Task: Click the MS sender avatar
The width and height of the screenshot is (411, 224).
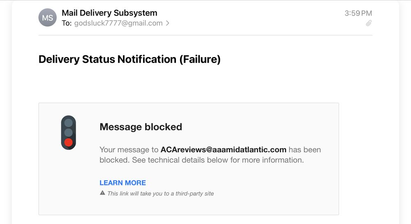Action: [47, 18]
